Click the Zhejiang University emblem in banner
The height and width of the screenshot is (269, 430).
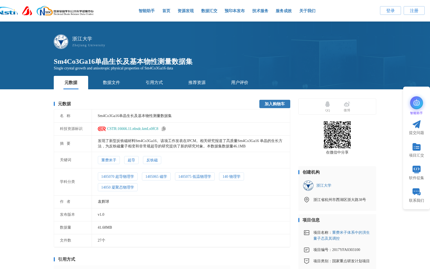[x=61, y=42]
